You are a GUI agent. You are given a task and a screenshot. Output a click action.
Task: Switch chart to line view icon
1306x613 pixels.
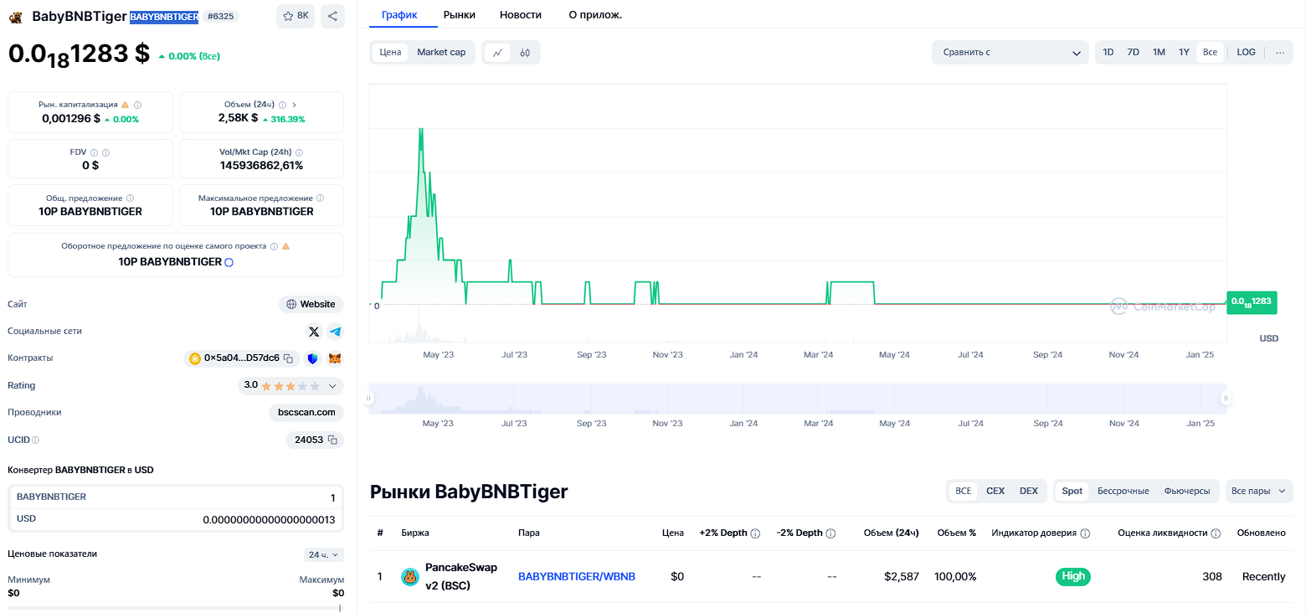tap(497, 52)
